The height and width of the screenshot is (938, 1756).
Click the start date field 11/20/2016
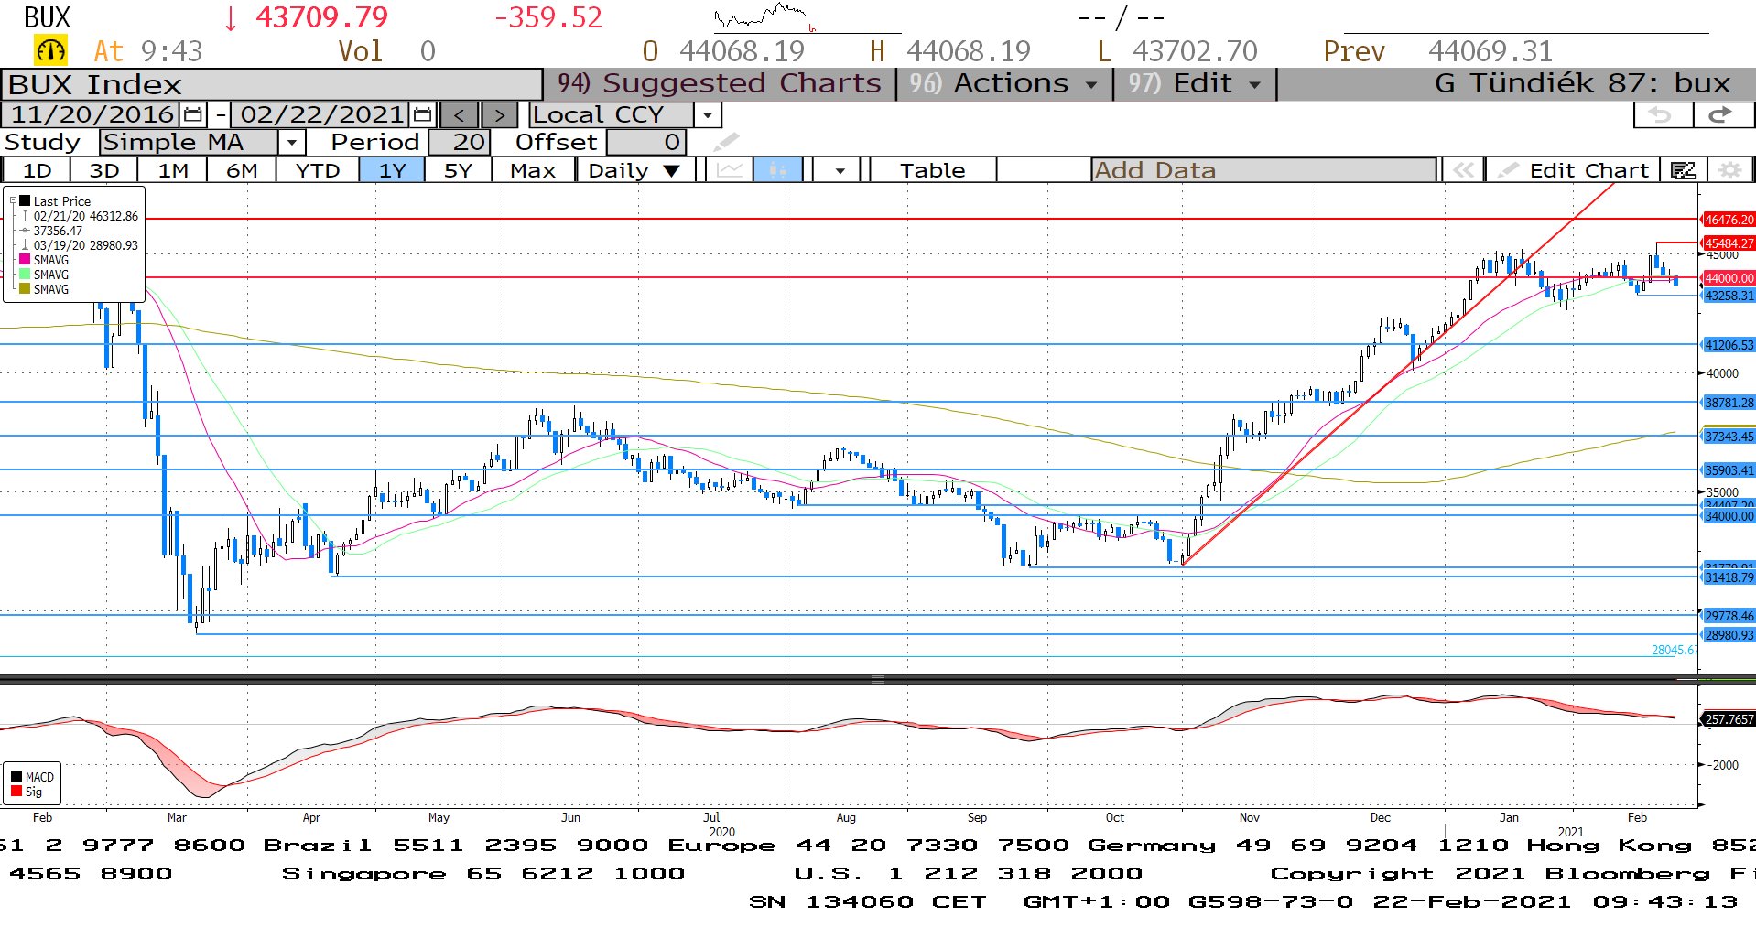tap(92, 115)
